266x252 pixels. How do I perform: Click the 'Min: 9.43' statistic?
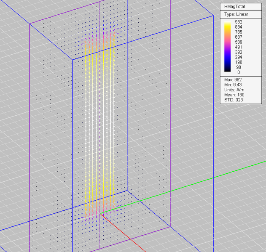(233, 85)
